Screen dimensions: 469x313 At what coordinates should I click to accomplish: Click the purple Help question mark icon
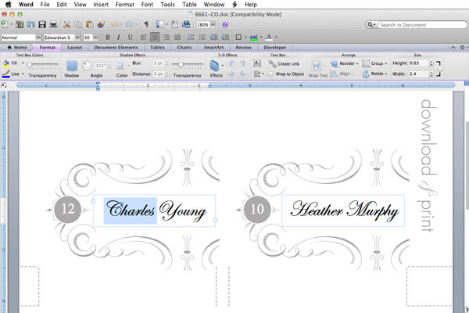coord(225,24)
